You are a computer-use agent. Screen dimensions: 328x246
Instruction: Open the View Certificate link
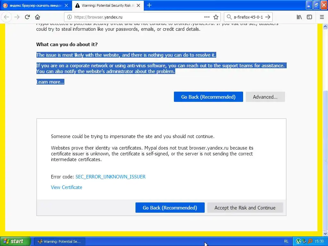click(67, 187)
